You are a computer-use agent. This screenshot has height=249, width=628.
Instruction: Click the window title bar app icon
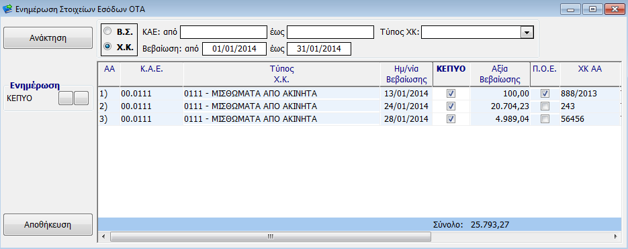(7, 9)
